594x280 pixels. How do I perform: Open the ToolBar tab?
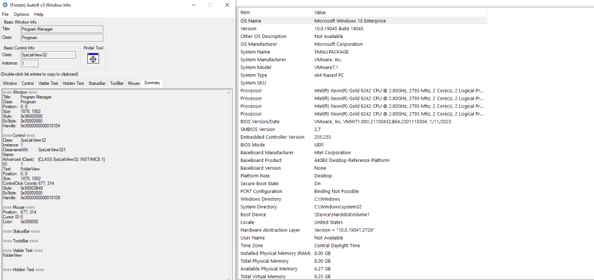(x=116, y=83)
